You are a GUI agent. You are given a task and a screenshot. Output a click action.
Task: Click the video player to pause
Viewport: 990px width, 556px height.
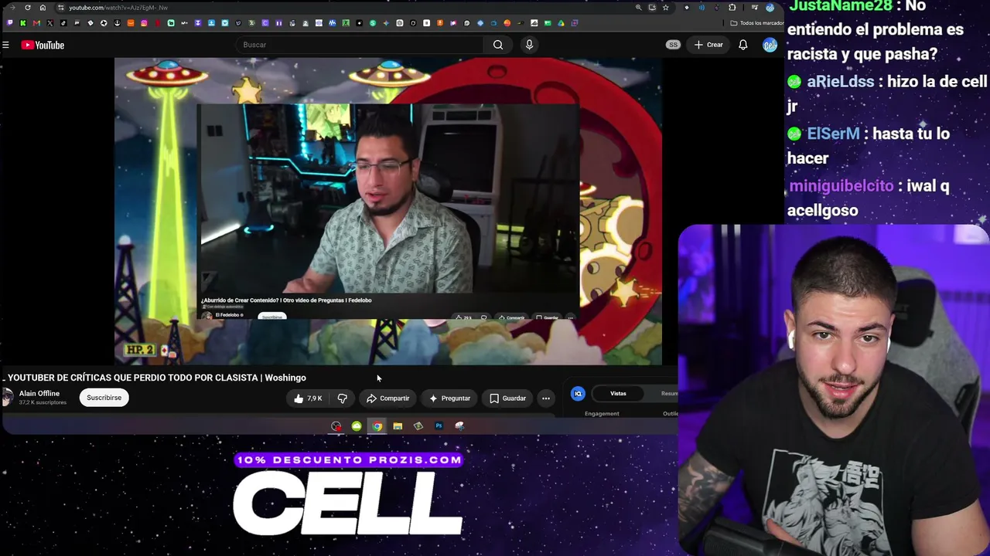[x=388, y=211]
